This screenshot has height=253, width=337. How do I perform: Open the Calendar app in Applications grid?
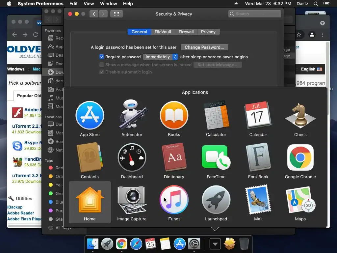point(258,115)
